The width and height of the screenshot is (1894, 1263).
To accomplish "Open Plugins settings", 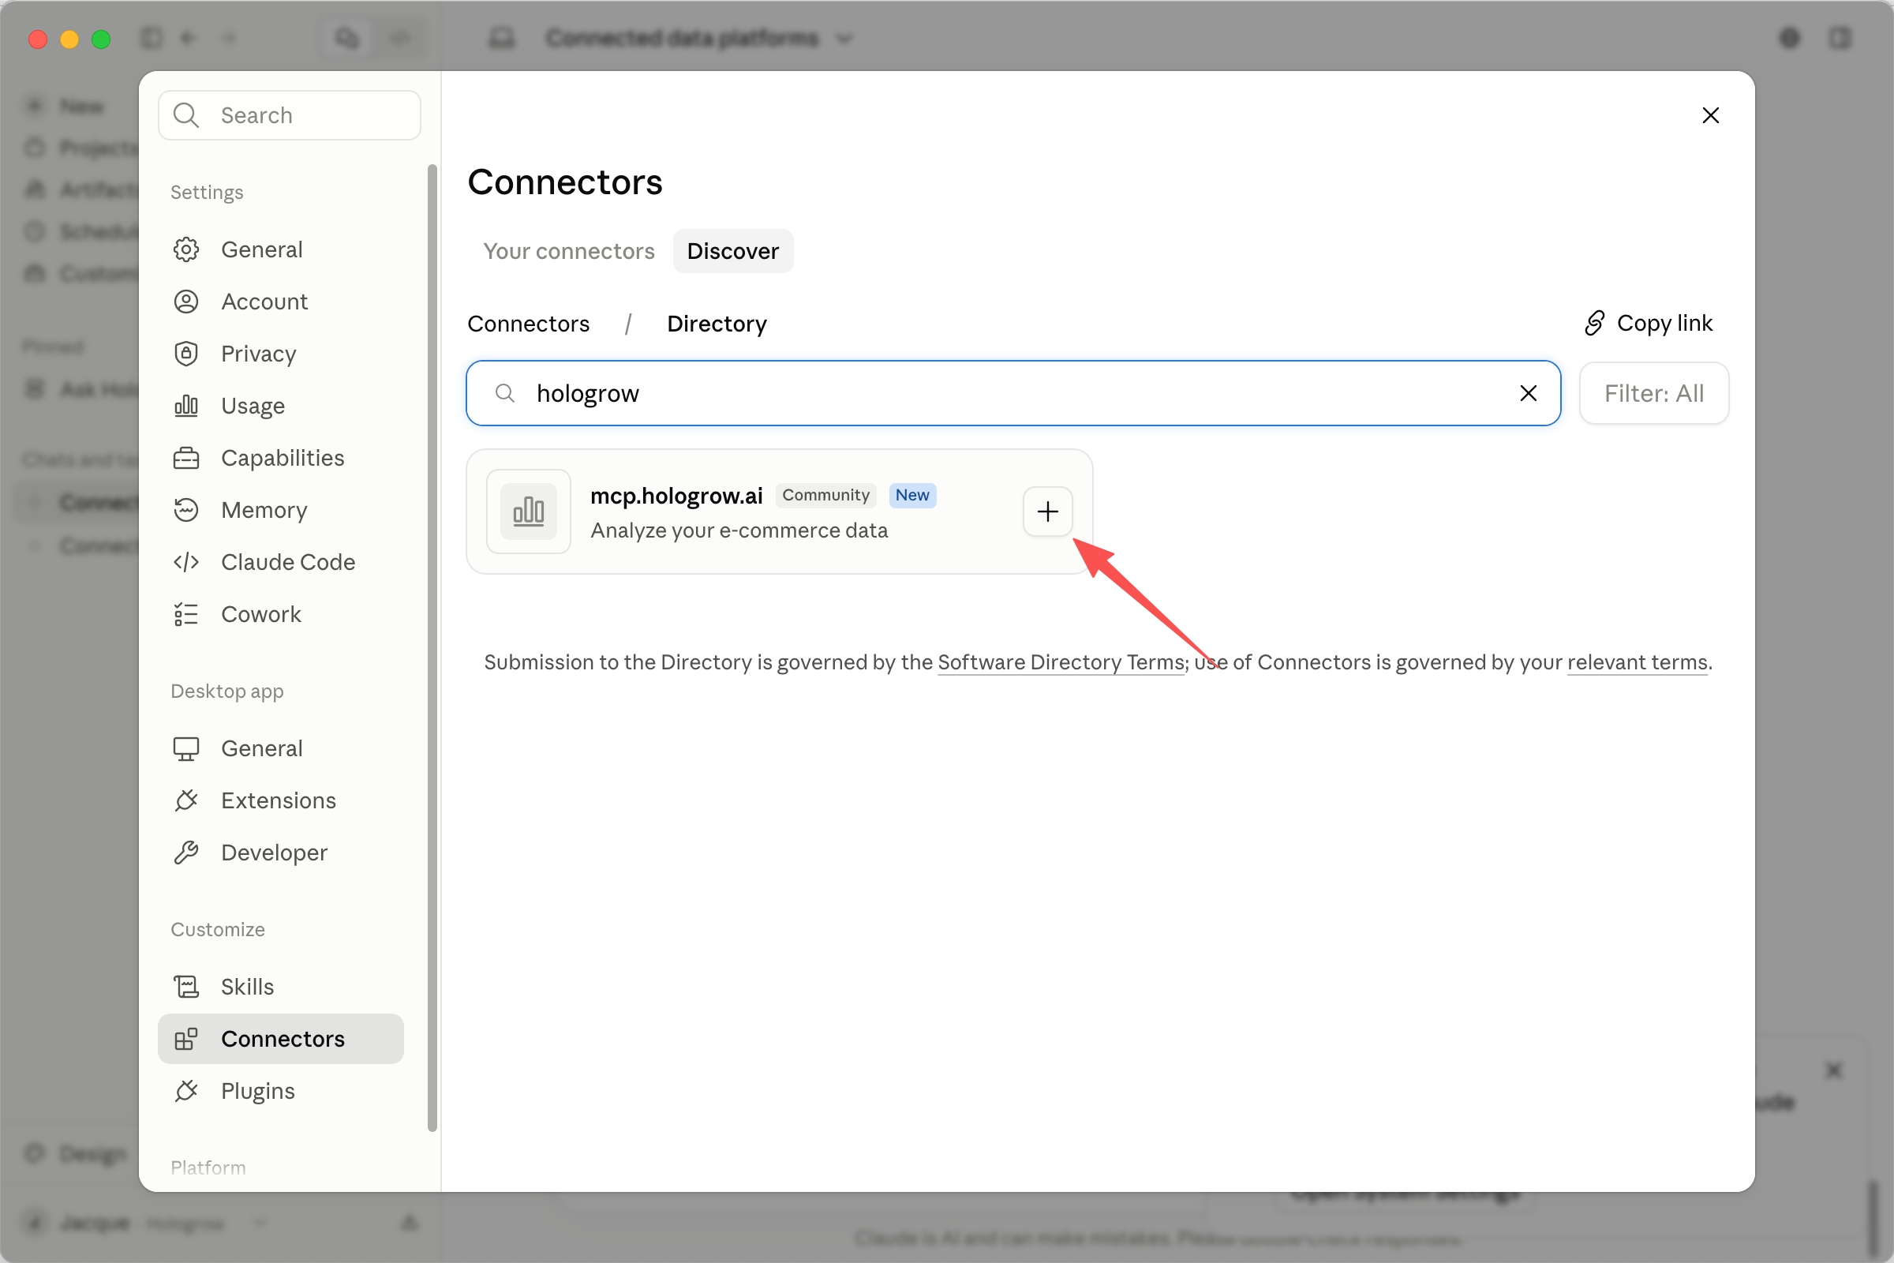I will click(x=280, y=1092).
